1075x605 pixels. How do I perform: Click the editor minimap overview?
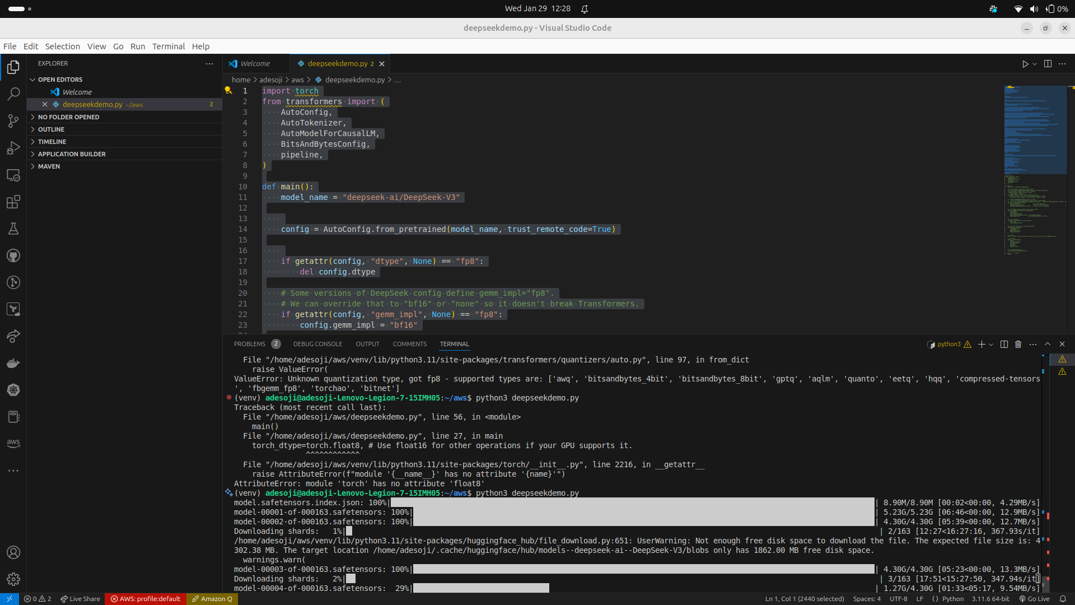(x=1036, y=168)
